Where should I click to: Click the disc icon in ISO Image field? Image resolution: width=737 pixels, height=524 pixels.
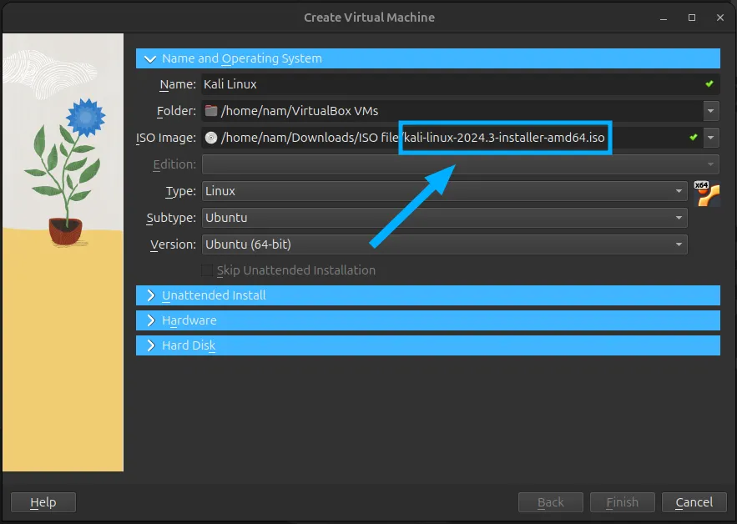coord(211,138)
